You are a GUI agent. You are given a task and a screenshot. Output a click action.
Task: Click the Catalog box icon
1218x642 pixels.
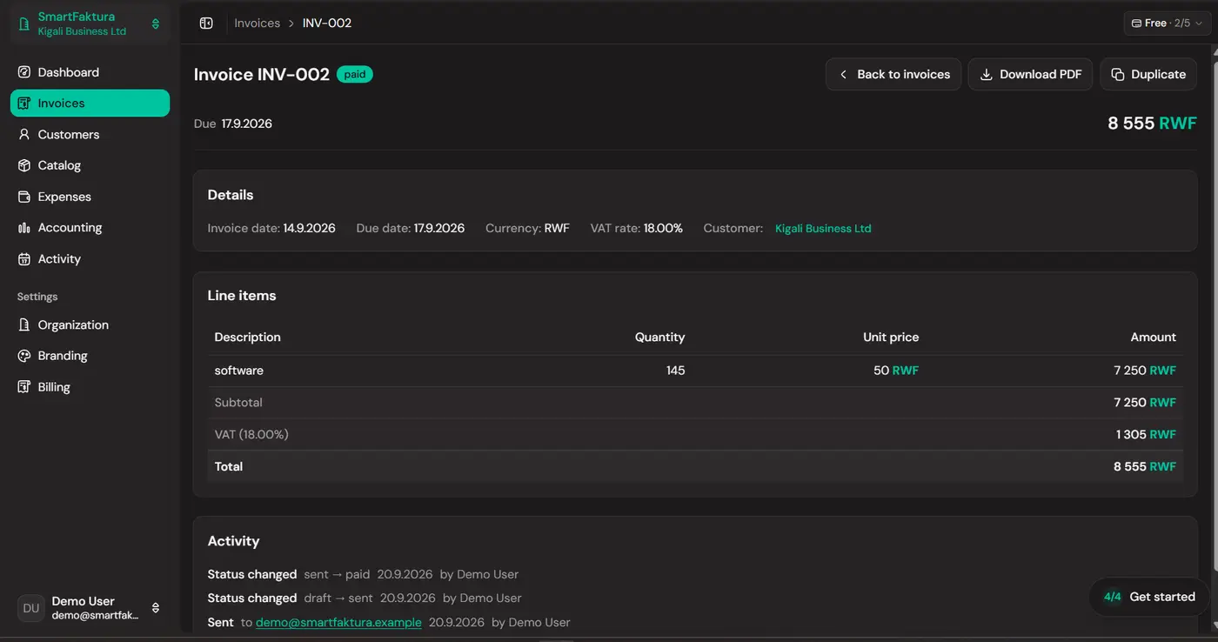tap(24, 165)
